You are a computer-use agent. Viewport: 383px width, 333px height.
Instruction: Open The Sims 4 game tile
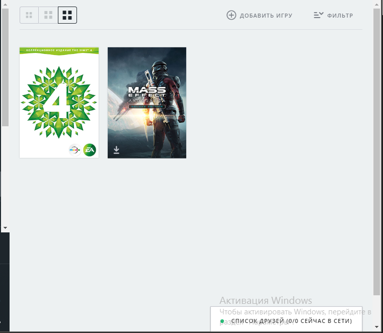coord(59,103)
